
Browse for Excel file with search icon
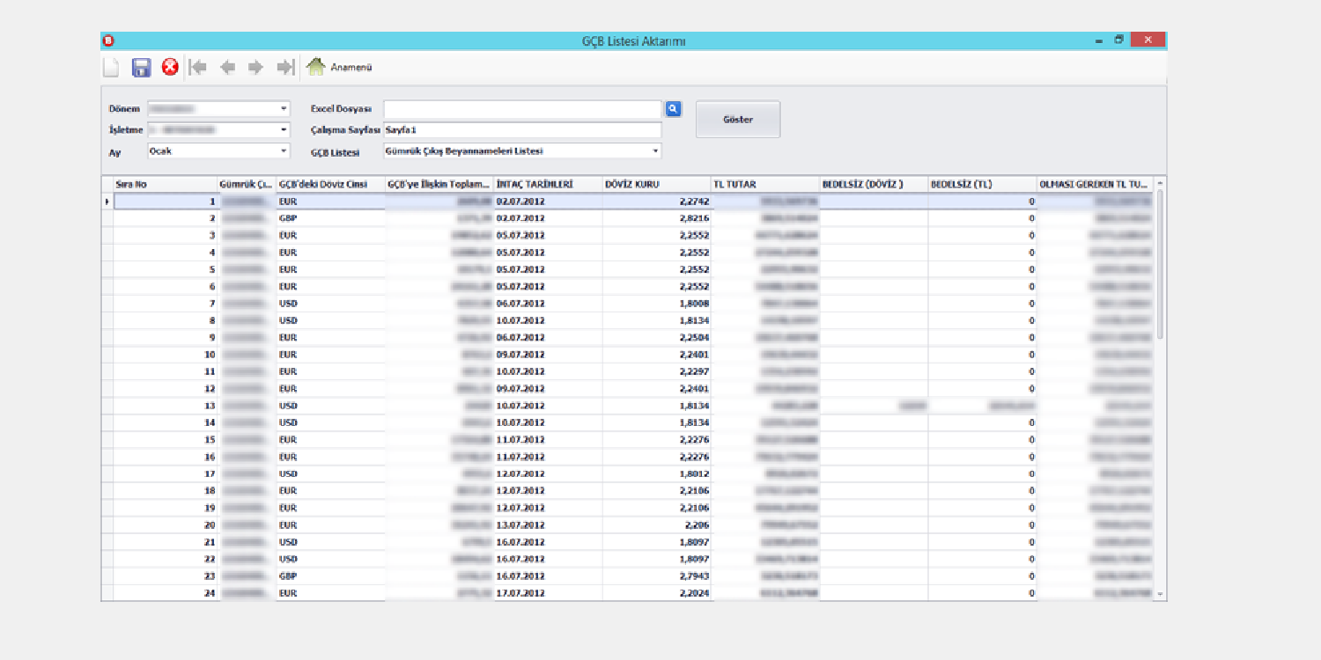673,108
